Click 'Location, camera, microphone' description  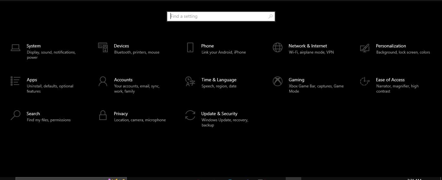pos(140,120)
